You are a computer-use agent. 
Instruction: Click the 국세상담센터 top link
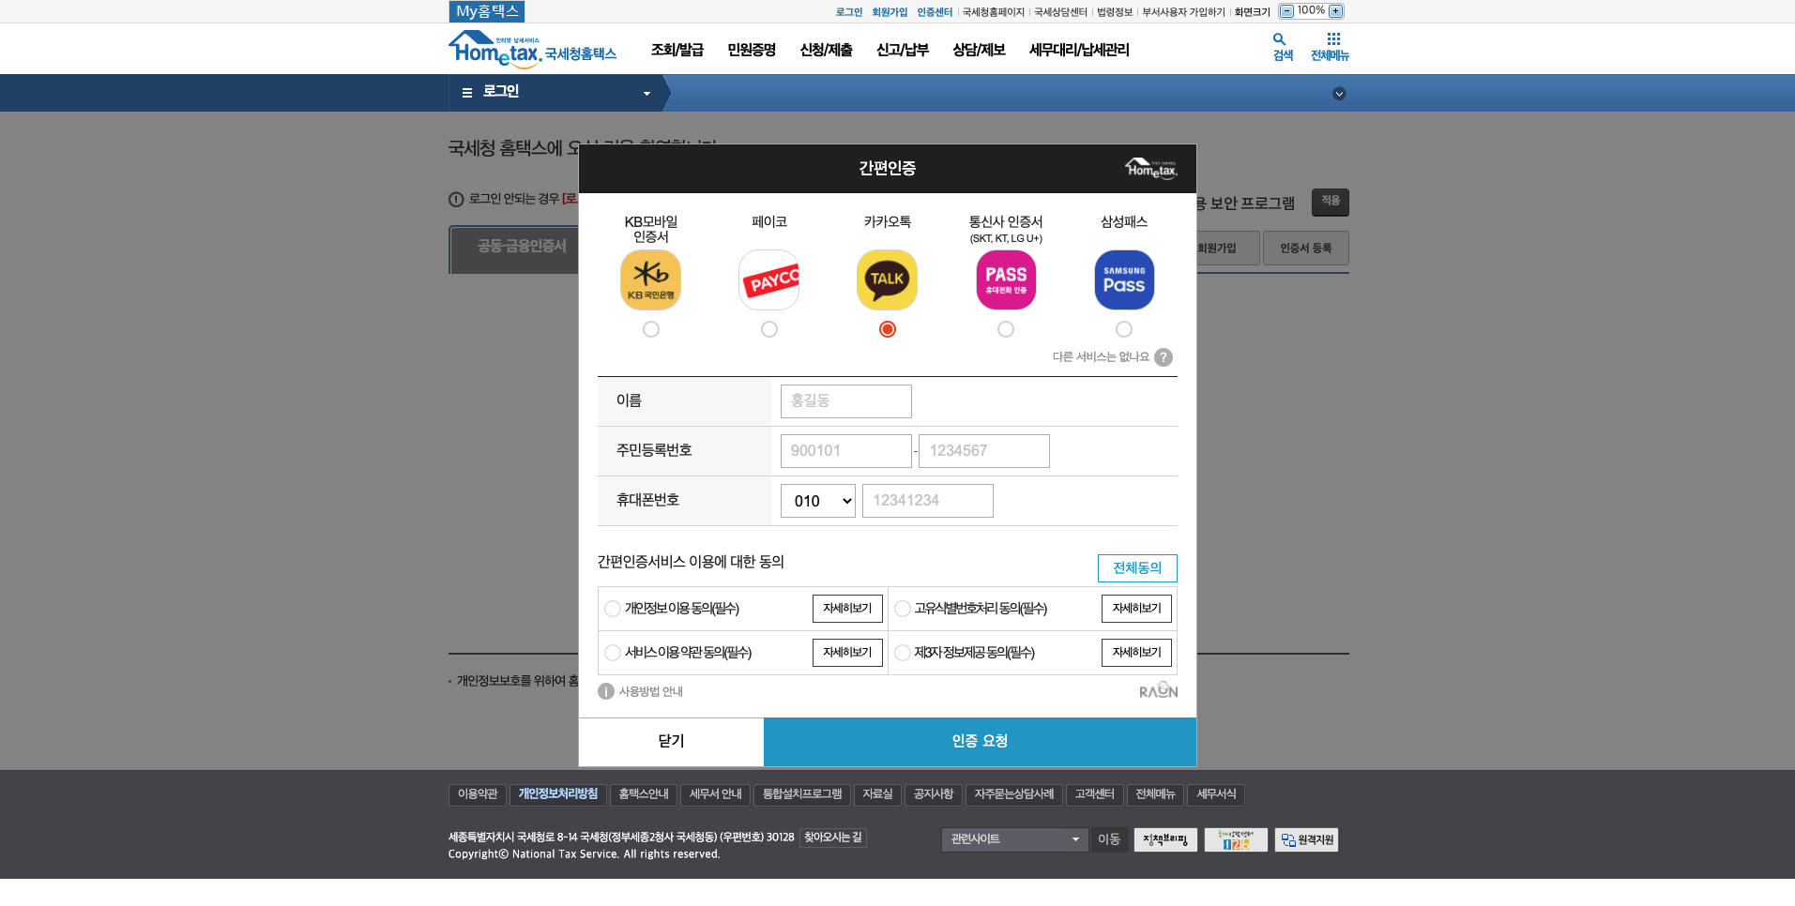tap(1060, 12)
